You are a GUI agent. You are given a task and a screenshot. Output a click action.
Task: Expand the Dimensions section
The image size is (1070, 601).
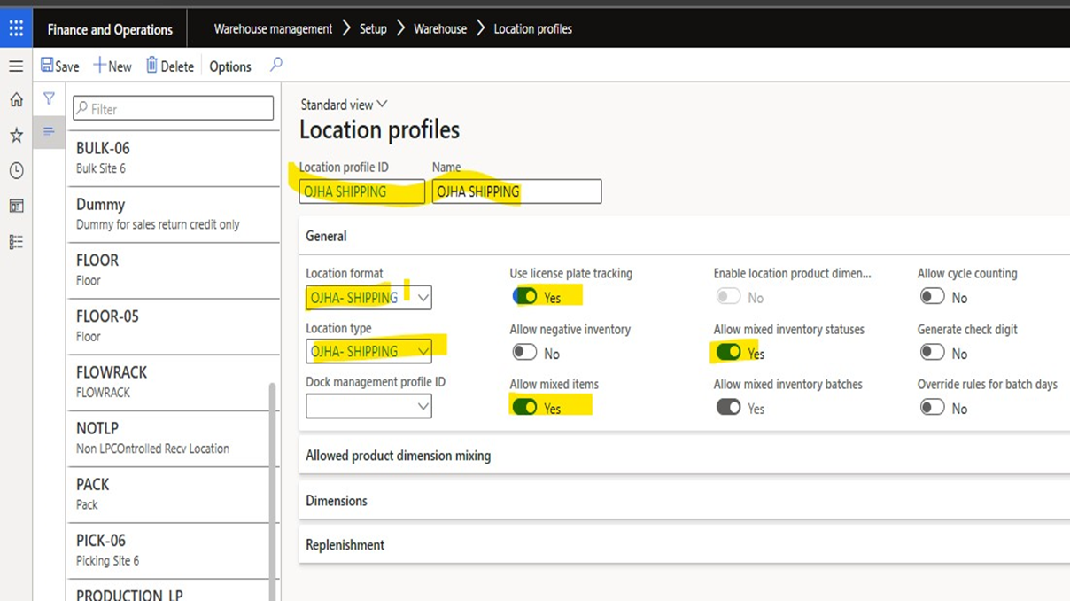[684, 501]
